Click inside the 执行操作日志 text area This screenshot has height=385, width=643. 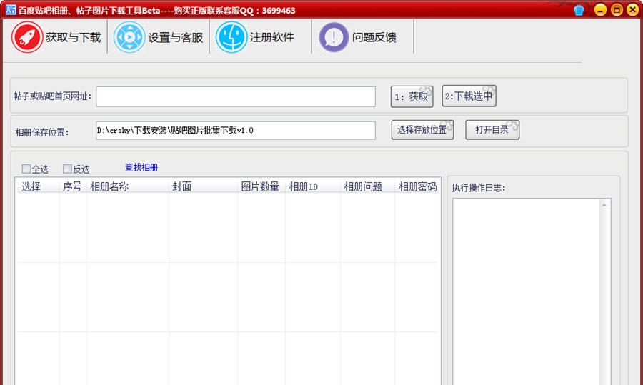coord(526,291)
